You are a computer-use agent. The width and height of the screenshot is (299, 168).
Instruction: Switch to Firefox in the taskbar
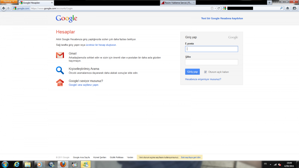tap(63, 164)
